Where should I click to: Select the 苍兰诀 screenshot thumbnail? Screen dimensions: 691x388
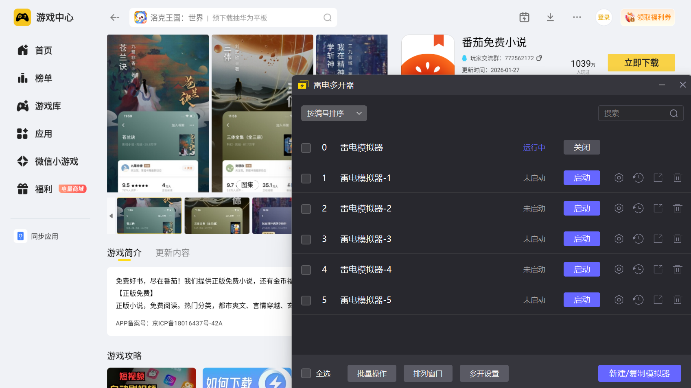click(149, 216)
